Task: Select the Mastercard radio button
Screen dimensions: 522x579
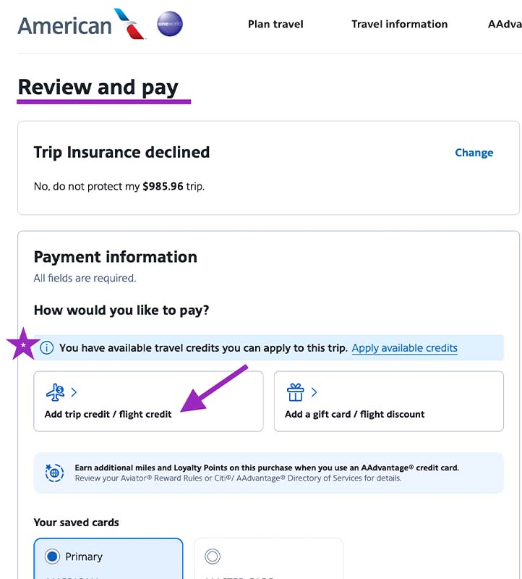Action: 213,556
